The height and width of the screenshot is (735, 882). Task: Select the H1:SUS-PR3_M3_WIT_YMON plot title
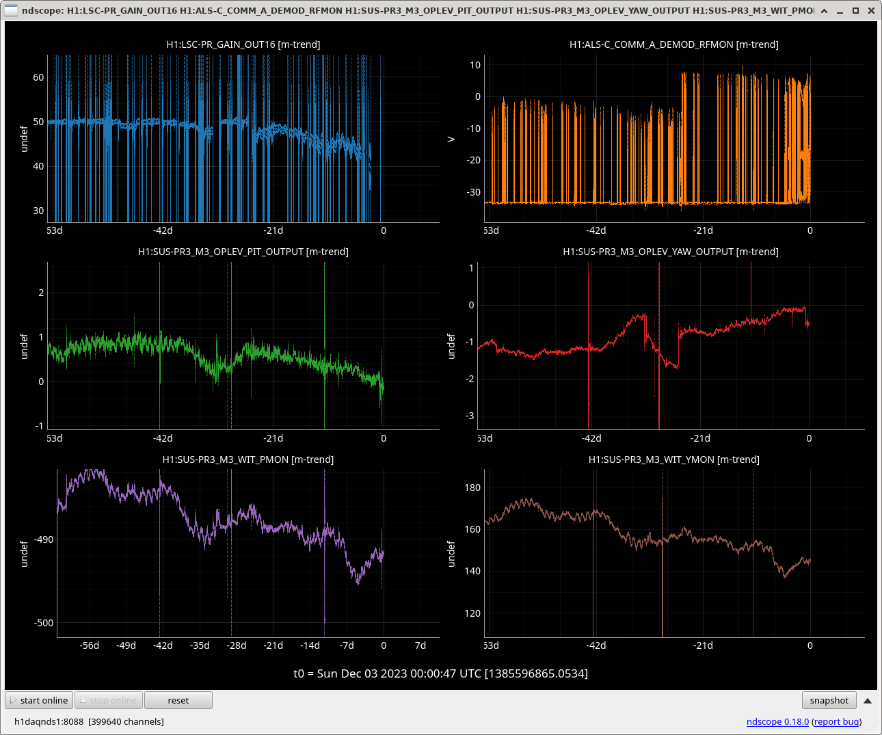coord(673,459)
